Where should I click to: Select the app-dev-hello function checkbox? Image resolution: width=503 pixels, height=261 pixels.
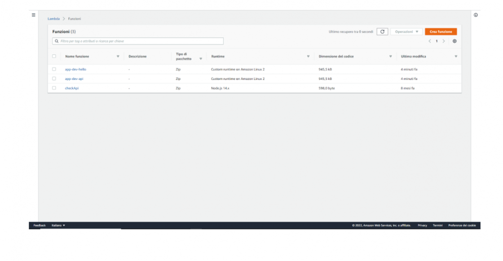pos(54,69)
